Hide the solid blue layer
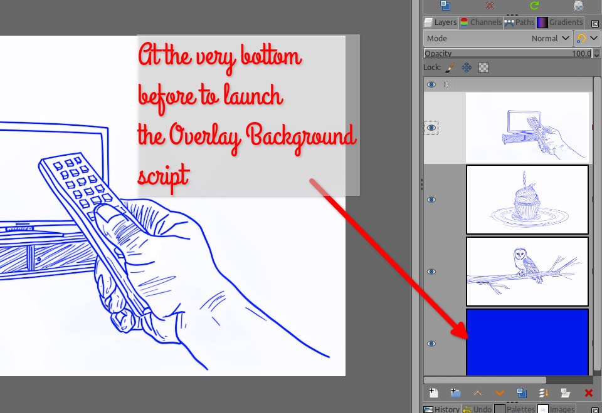The width and height of the screenshot is (602, 413). pos(431,344)
